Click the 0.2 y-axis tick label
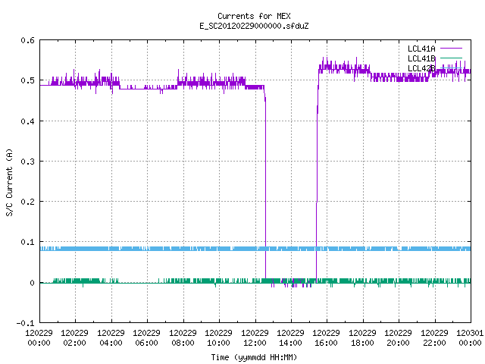Viewport: 485px width, 364px height. [x=28, y=202]
